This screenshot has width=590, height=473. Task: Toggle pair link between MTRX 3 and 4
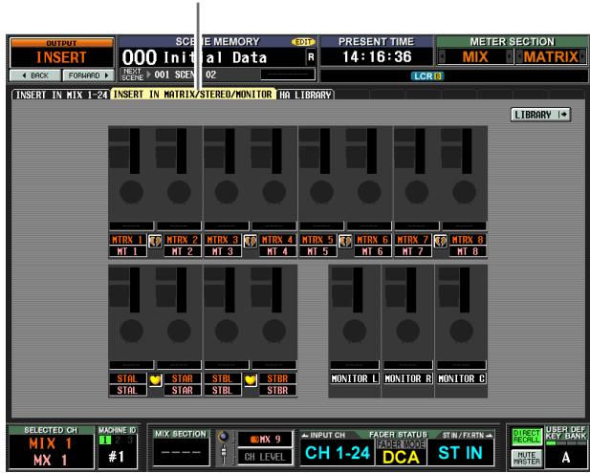251,241
